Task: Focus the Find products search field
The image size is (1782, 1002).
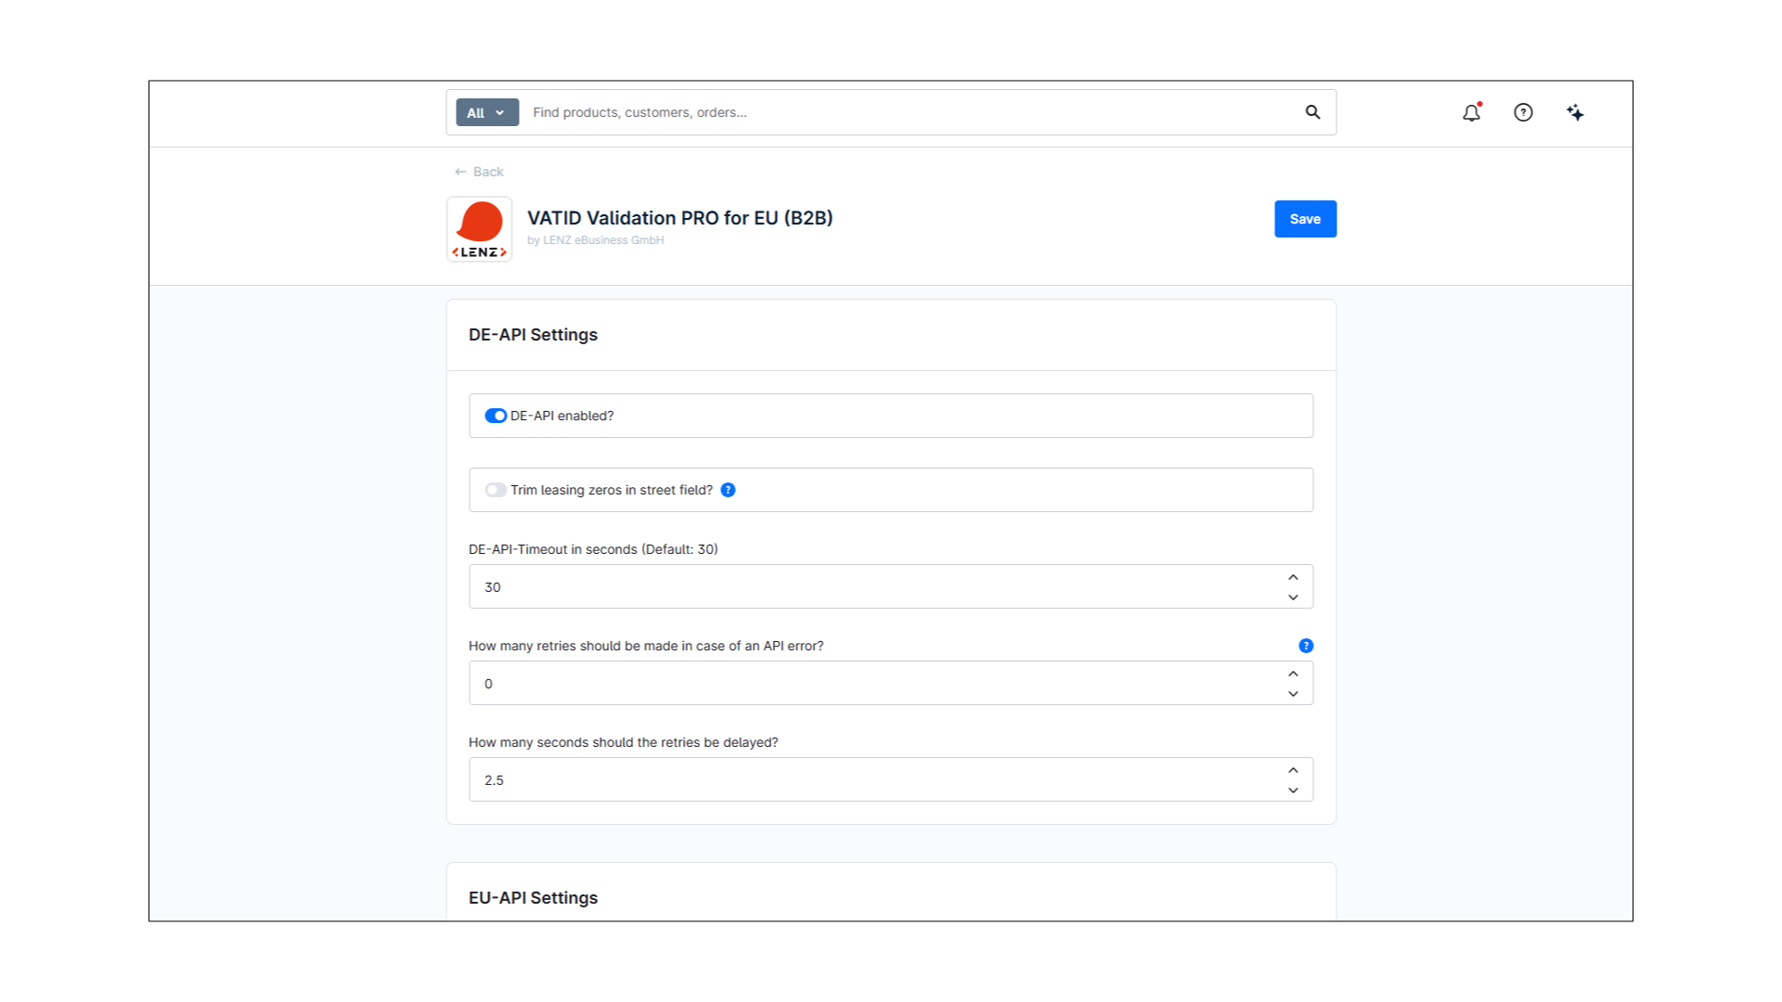Action: click(x=910, y=112)
